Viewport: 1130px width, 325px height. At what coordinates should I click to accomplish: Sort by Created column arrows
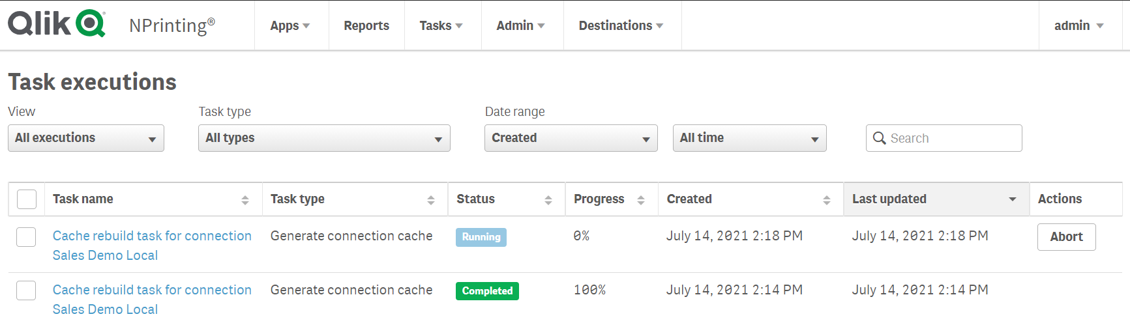827,200
